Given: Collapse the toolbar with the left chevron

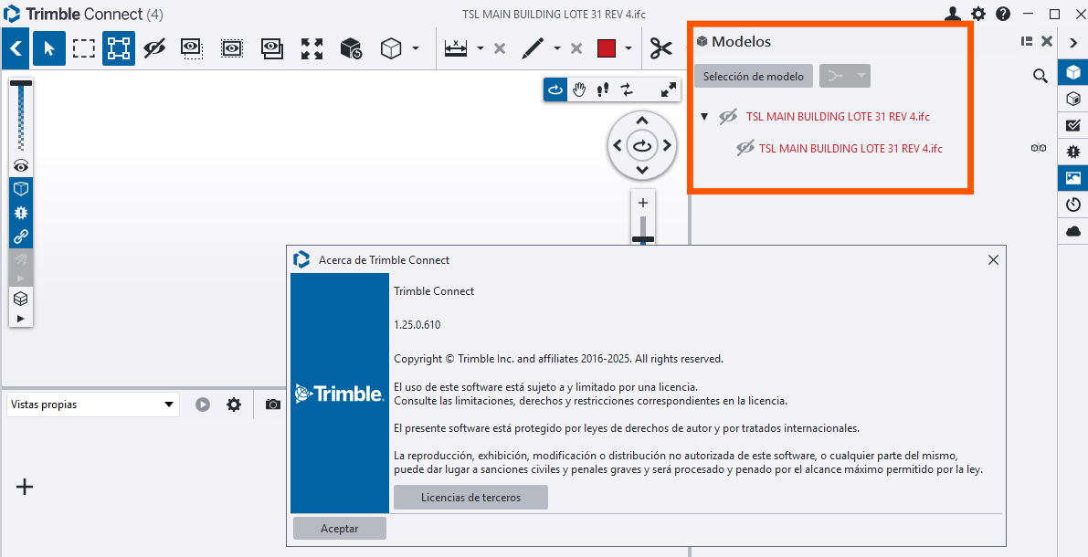Looking at the screenshot, I should [x=16, y=48].
